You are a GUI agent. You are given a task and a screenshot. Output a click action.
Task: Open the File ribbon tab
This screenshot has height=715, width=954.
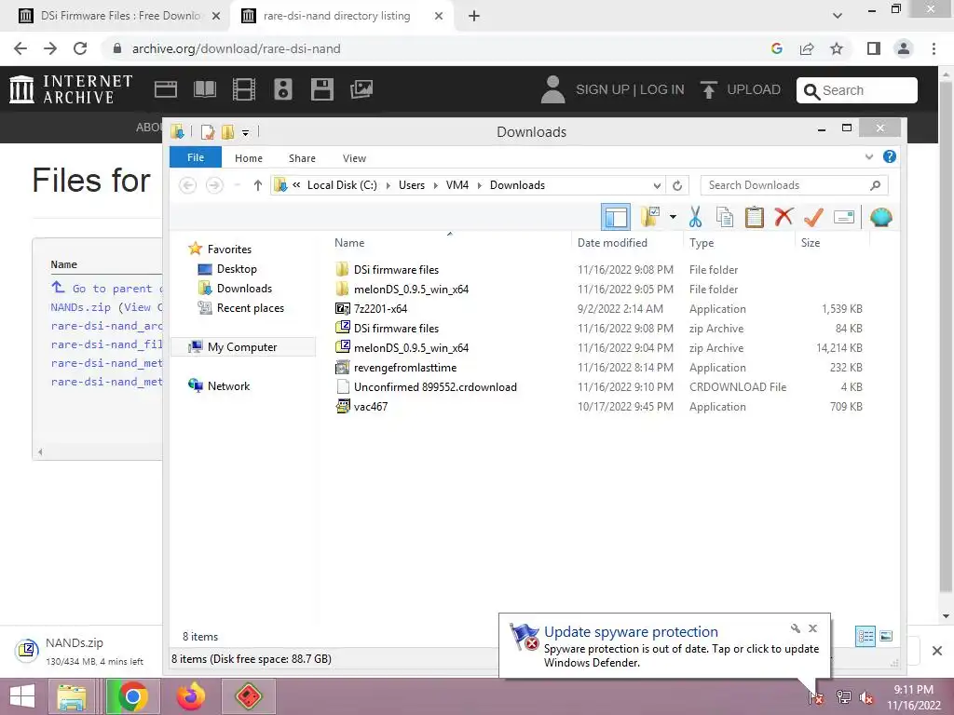(x=196, y=157)
